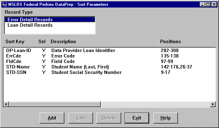Maximize the Sort Parameters window
Screen dimensions: 219x128
coord(208,4)
